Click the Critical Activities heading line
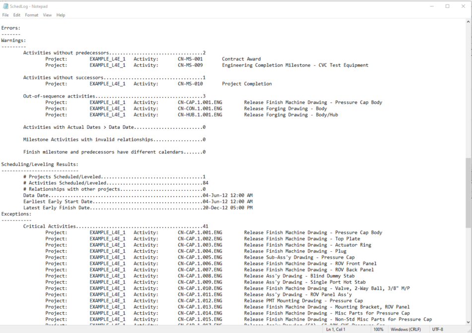Screen dimensions: 472x333 [x=50, y=226]
